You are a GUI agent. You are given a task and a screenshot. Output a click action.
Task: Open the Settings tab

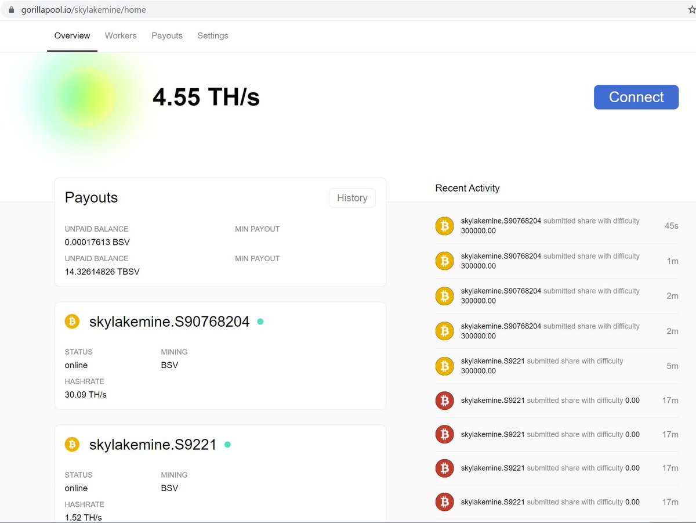pos(213,35)
